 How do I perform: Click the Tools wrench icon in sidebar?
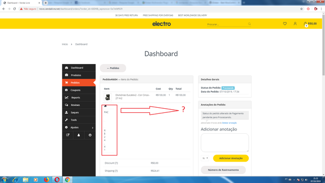coord(67,120)
